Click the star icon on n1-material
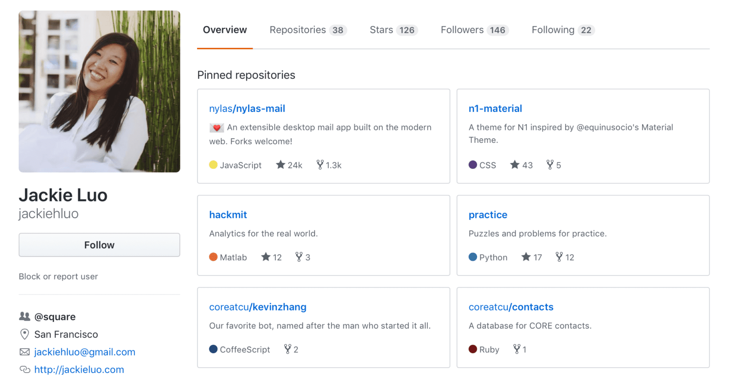 click(515, 165)
